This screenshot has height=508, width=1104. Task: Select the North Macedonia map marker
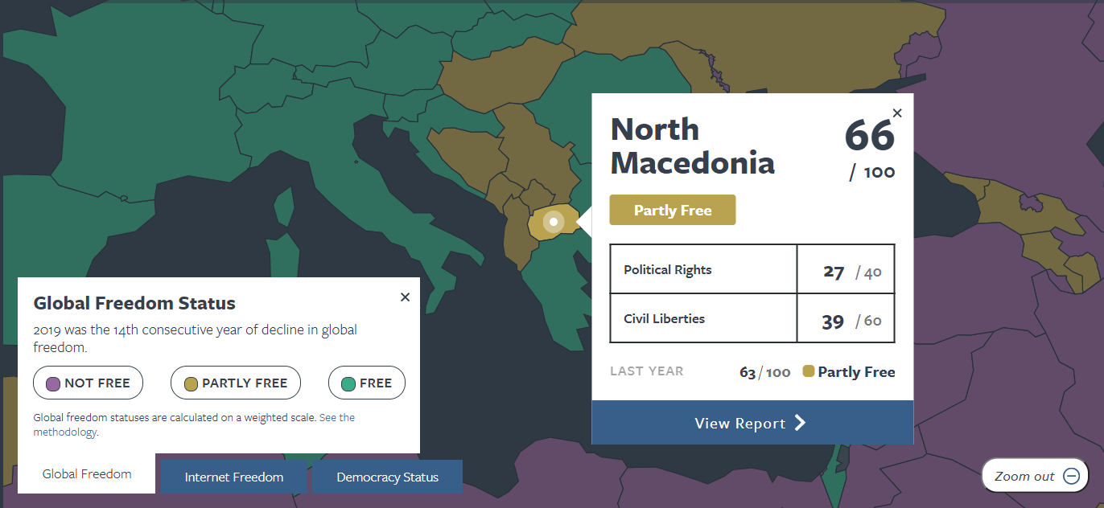tap(554, 221)
